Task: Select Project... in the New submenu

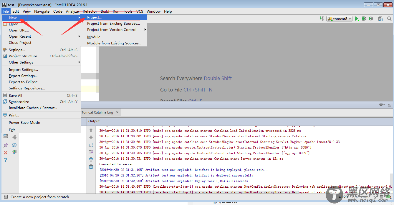Action: tap(113, 17)
